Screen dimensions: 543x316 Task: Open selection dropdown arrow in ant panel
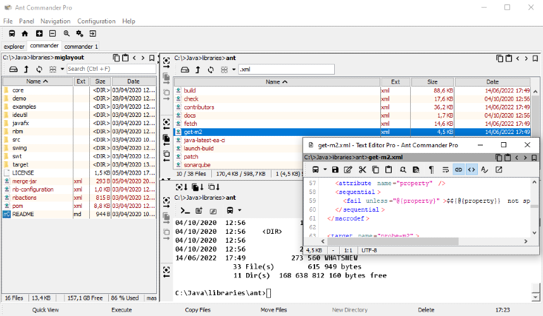[234, 70]
